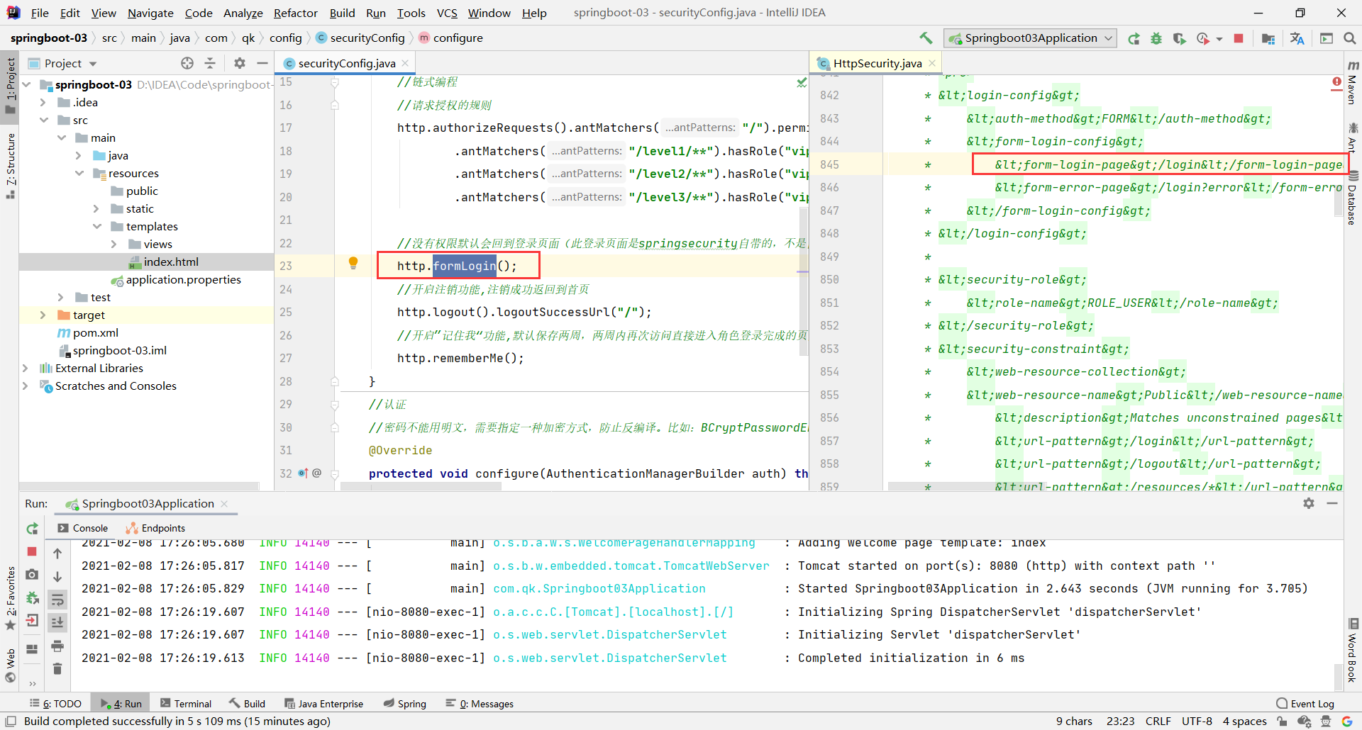Click the yellow light bulb intention icon
The width and height of the screenshot is (1362, 730).
pyautogui.click(x=353, y=264)
